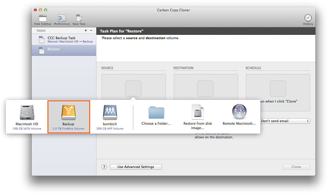Click the DESTINATION section heading
328x194 pixels.
[x=183, y=68]
